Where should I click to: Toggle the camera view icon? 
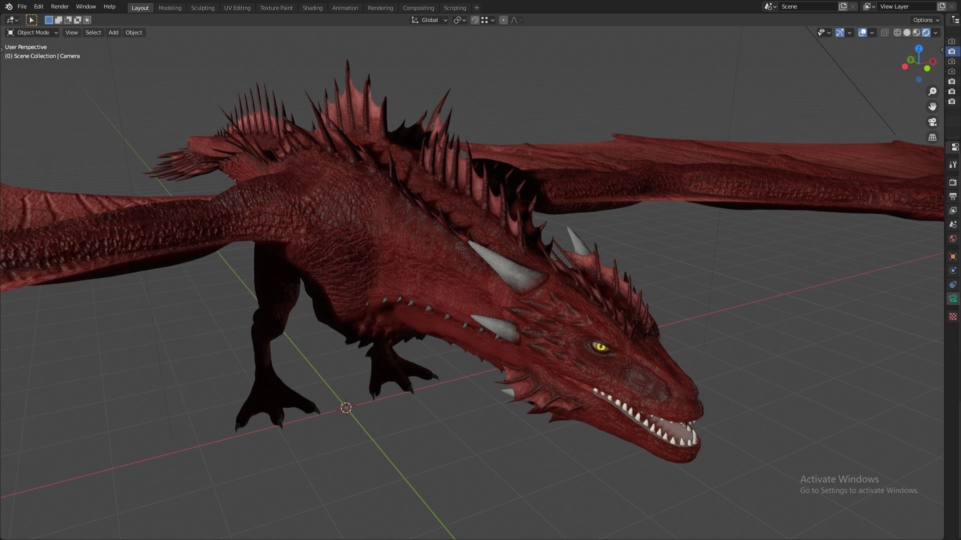(932, 122)
